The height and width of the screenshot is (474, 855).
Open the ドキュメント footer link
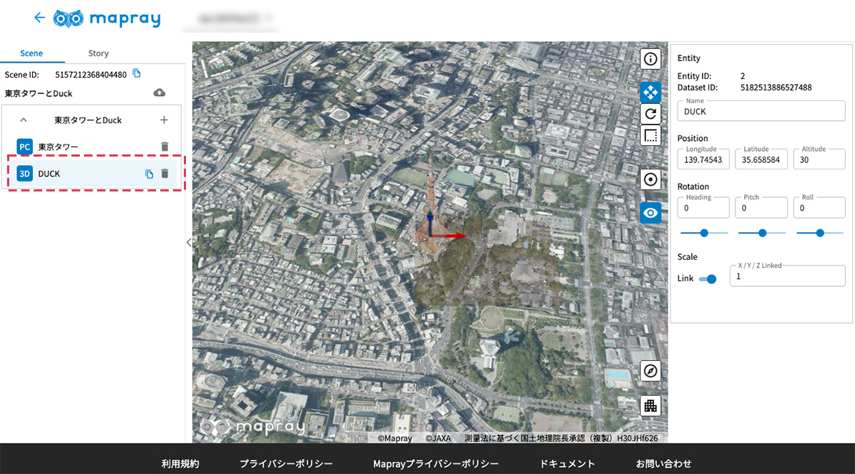[x=567, y=463]
